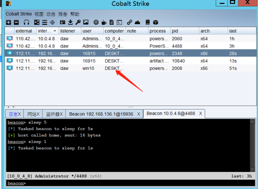Viewport: 258px width, 189px height.
Task: Sort by the user column header
Action: click(92, 31)
